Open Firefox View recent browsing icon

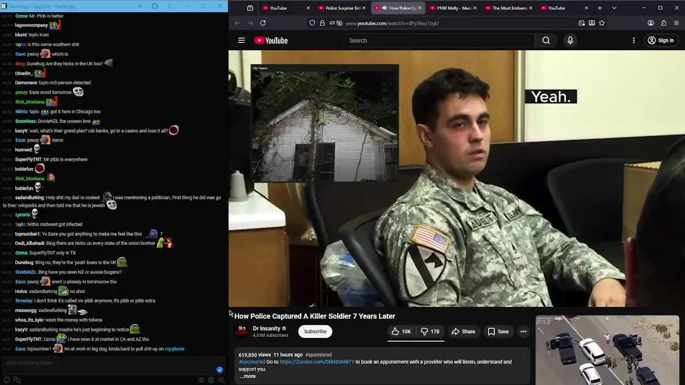coord(250,8)
